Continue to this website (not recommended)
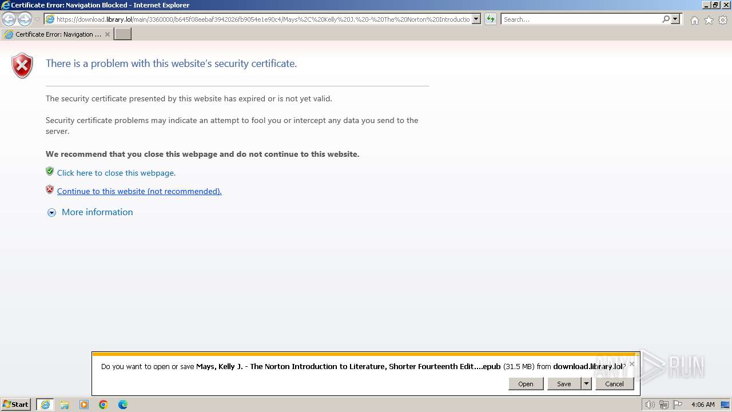The image size is (732, 412). coord(139,191)
